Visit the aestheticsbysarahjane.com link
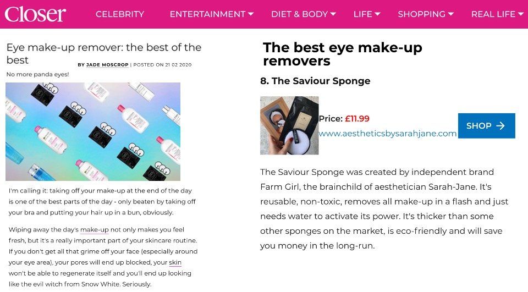Image resolution: width=528 pixels, height=292 pixels. pyautogui.click(x=387, y=134)
